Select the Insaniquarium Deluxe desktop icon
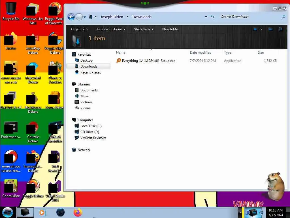Image resolution: width=290 pixels, height=218 pixels. pos(33,162)
